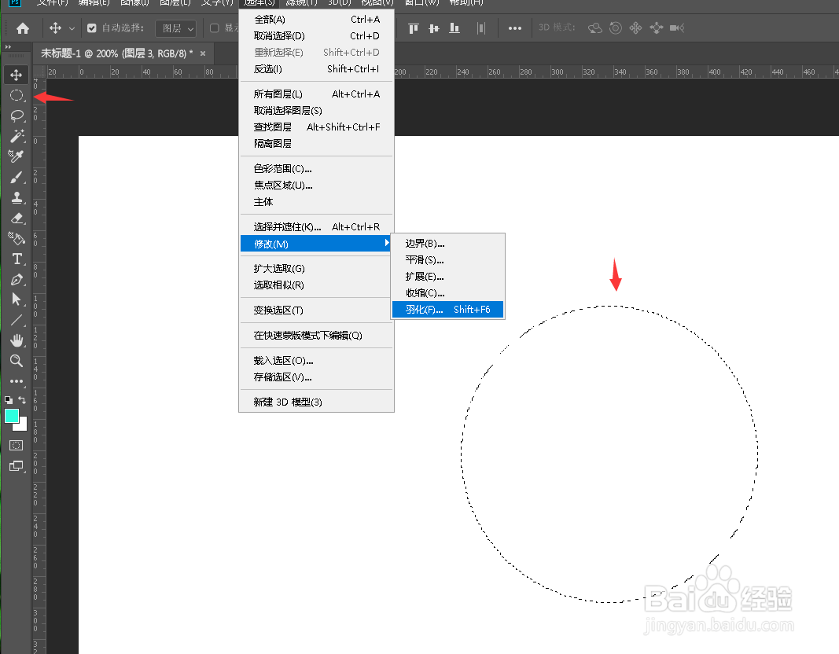The height and width of the screenshot is (654, 839).
Task: Swap foreground and background colors
Action: [22, 399]
